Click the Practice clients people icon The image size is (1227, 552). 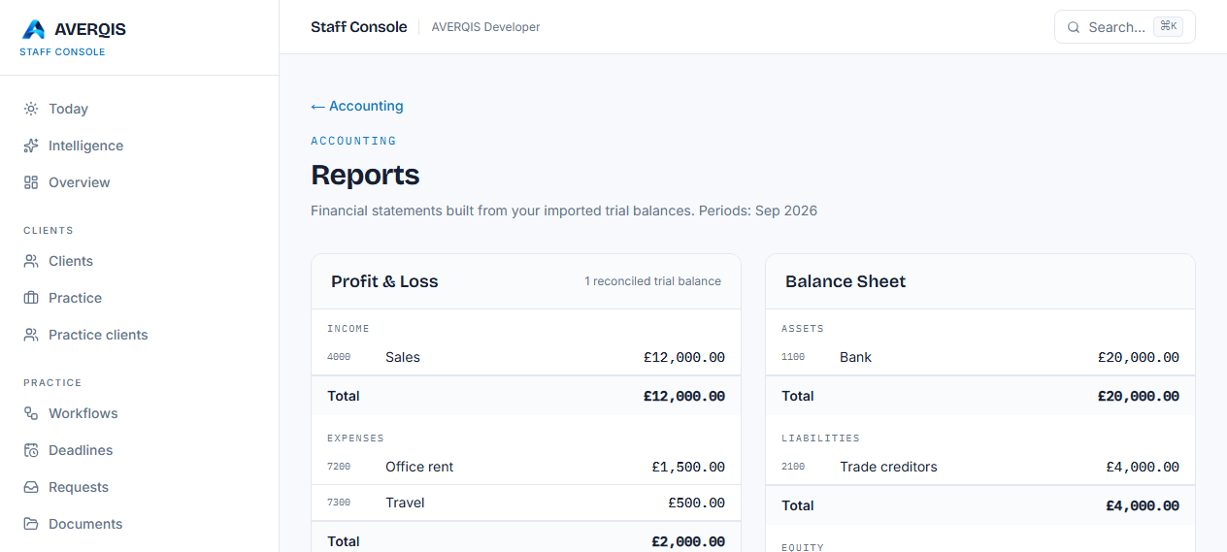pos(31,335)
